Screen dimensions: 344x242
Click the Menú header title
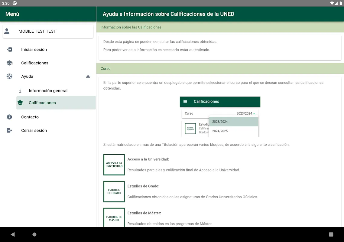pyautogui.click(x=12, y=14)
